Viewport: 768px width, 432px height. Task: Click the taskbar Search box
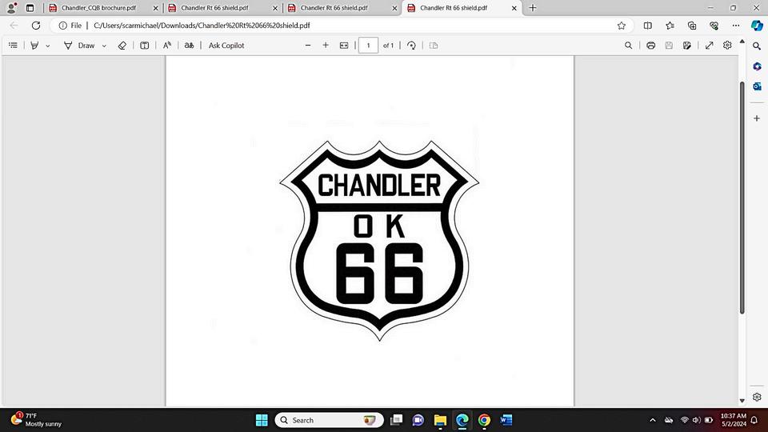[x=329, y=420]
